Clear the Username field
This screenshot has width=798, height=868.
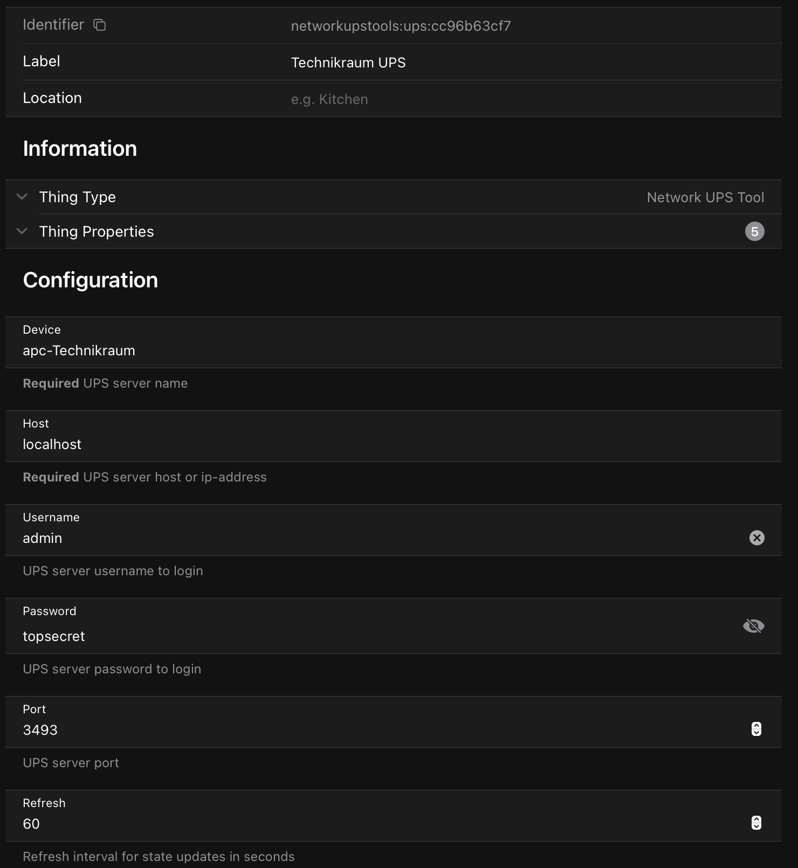(756, 538)
